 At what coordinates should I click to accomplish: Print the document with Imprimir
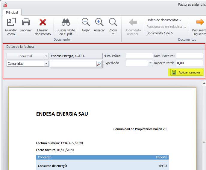26,22
